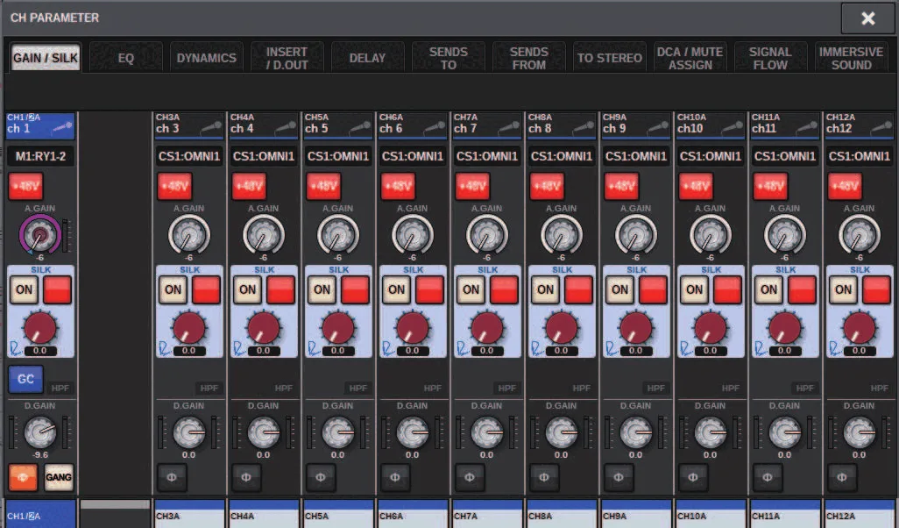Toggle phase invert on ch11

point(768,477)
